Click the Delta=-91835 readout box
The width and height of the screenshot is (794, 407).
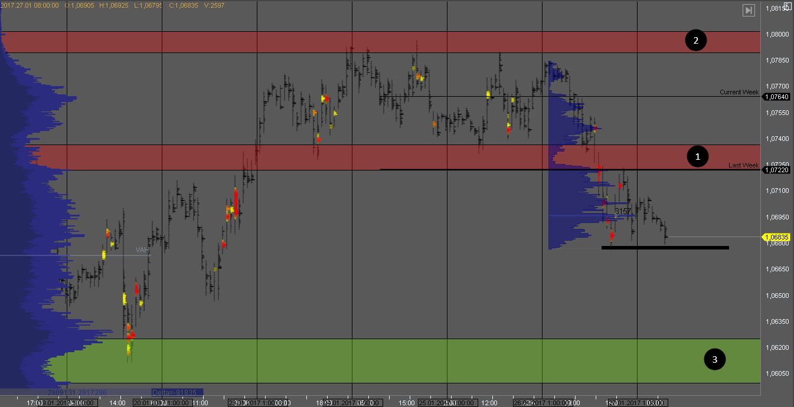(177, 392)
